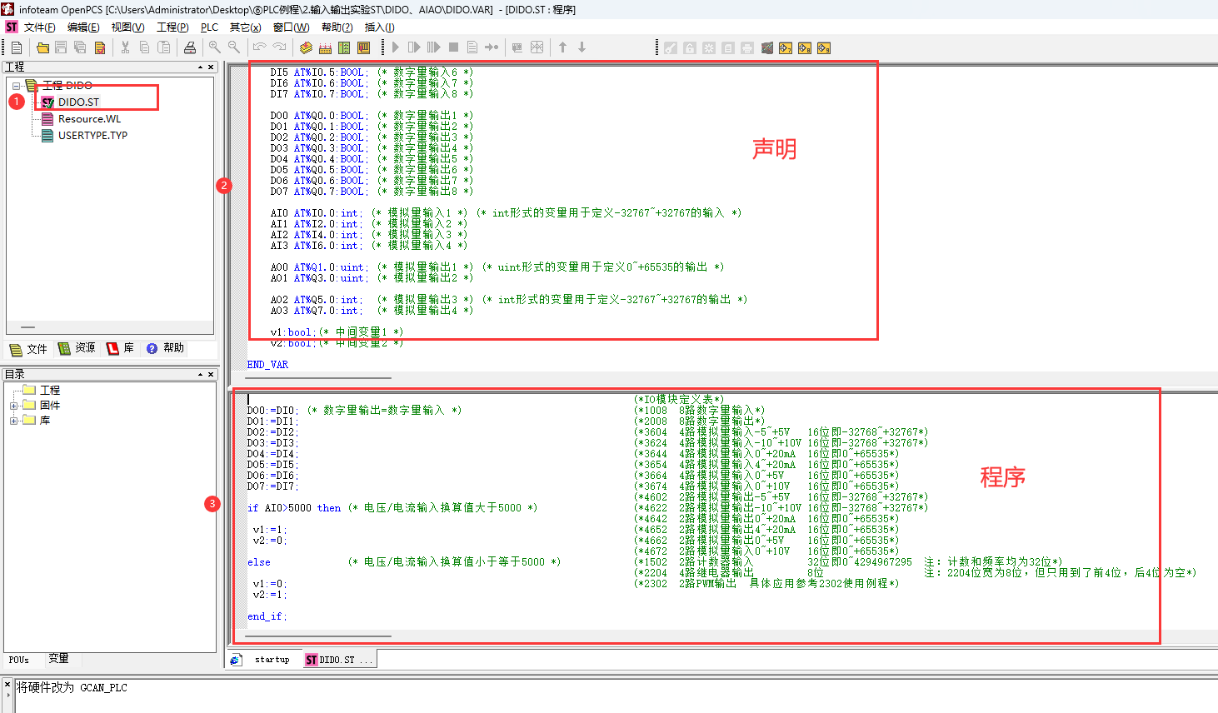Click the Print toolbar icon
The height and width of the screenshot is (713, 1218).
click(x=190, y=47)
